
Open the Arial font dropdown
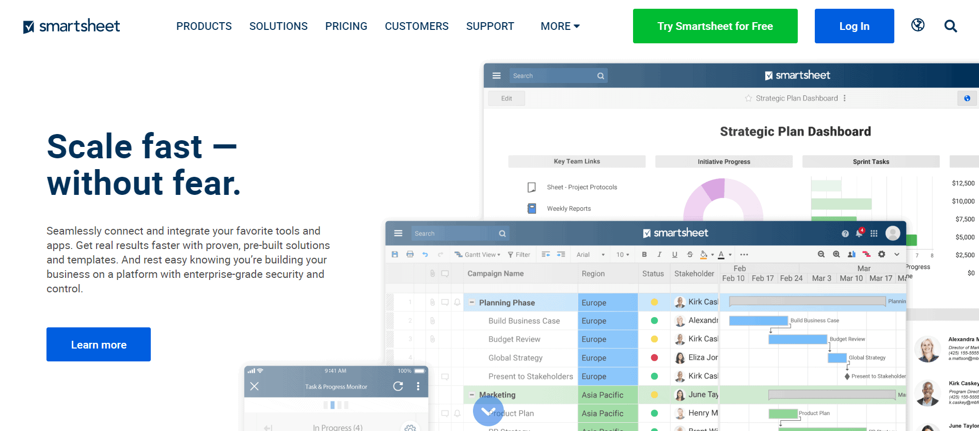click(x=591, y=255)
